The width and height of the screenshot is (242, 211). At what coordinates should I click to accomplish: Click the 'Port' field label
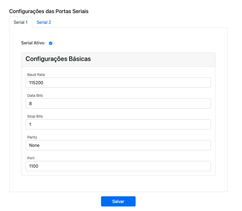point(31,158)
